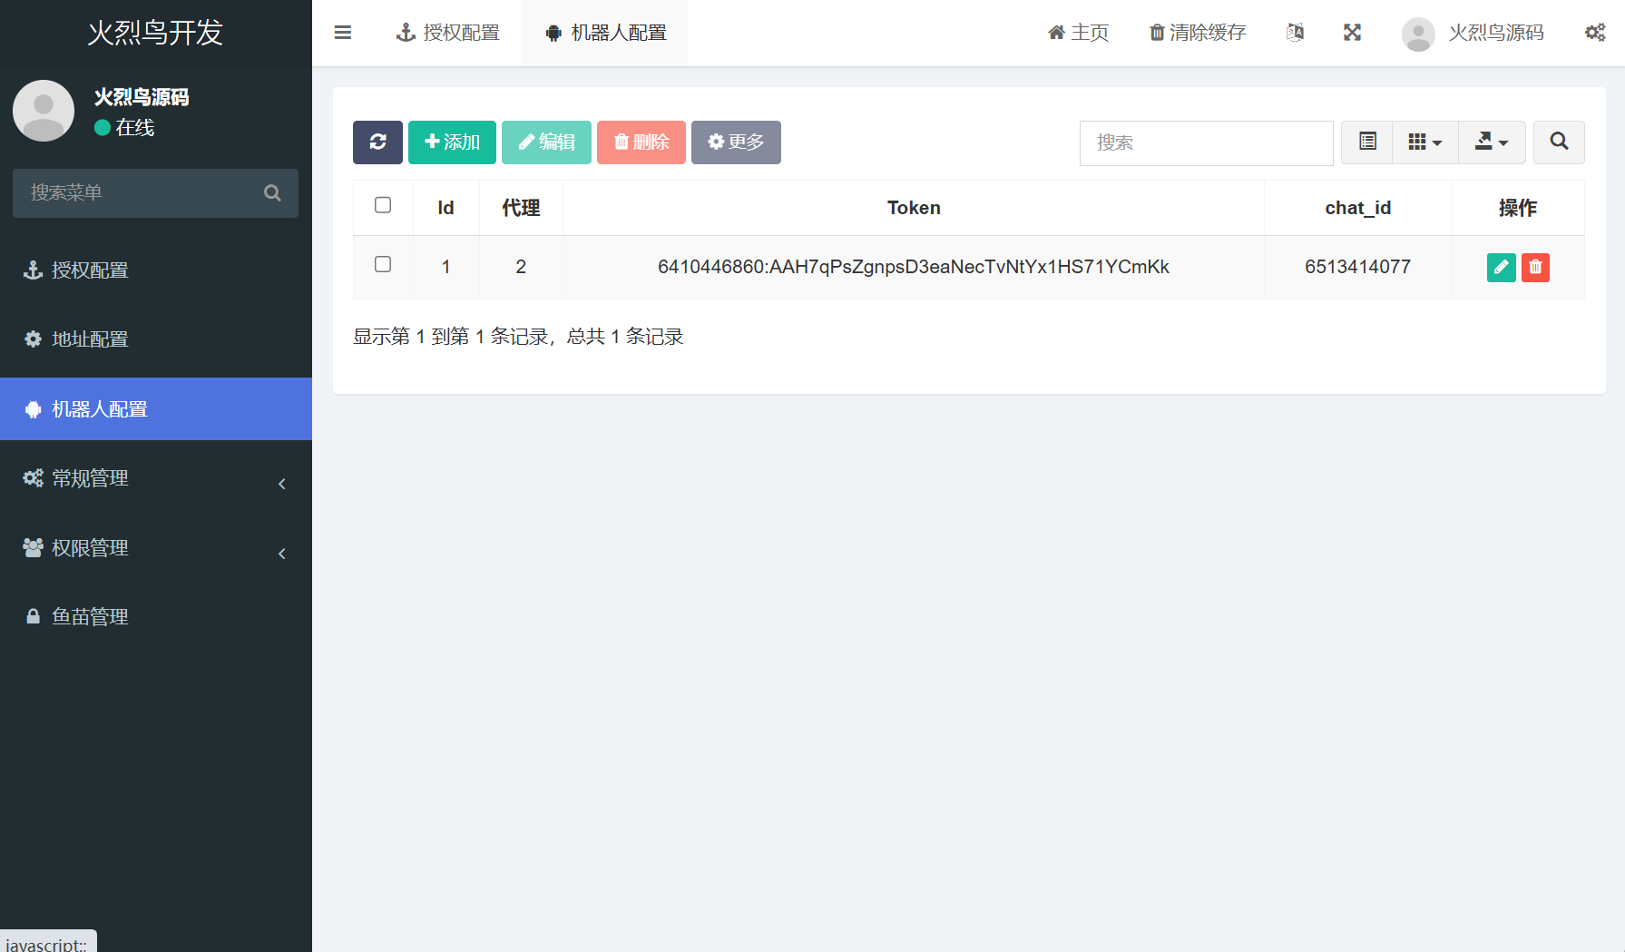
Task: Open the settings gears icon at top right
Action: pos(1594,33)
